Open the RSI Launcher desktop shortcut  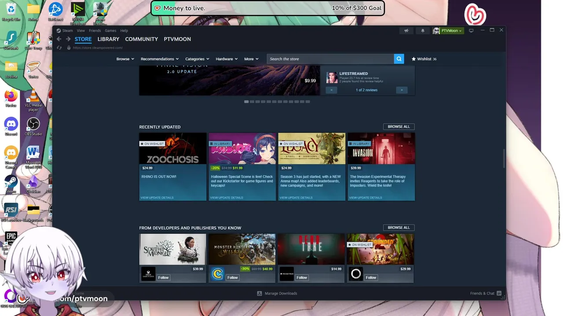11,212
